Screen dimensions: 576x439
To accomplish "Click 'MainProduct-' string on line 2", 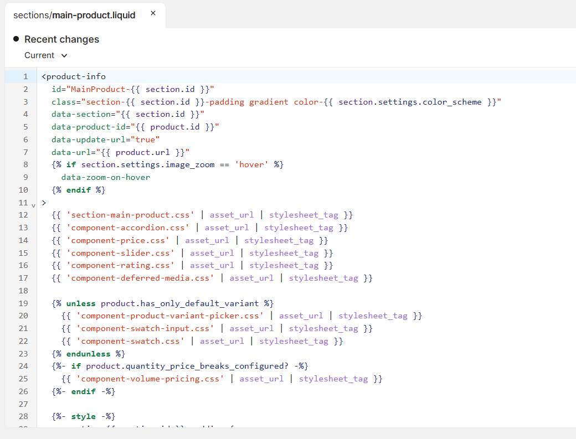I will (100, 89).
